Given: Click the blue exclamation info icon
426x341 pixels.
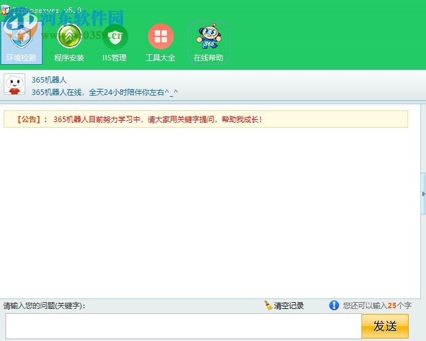Looking at the screenshot, I should pos(334,305).
